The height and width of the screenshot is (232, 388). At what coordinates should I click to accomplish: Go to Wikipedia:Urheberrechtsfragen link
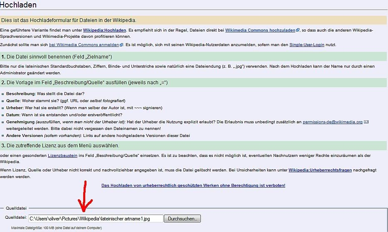tap(320, 170)
